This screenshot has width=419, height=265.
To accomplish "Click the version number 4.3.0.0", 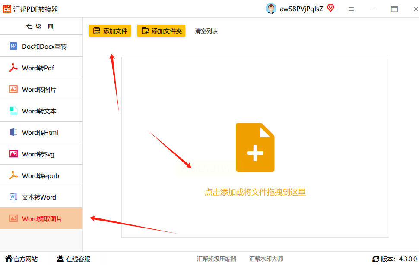I will coord(408,259).
